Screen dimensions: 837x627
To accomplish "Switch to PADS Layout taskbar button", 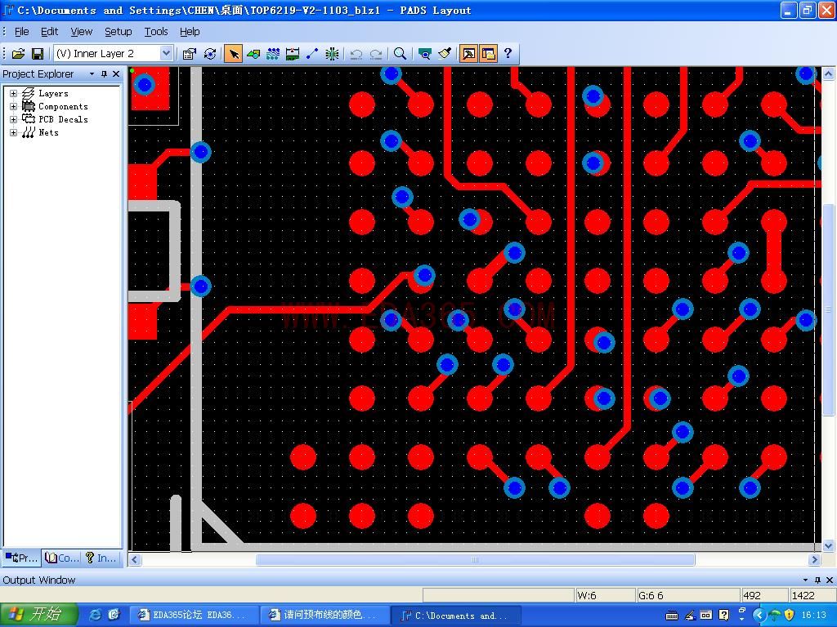I will click(456, 616).
